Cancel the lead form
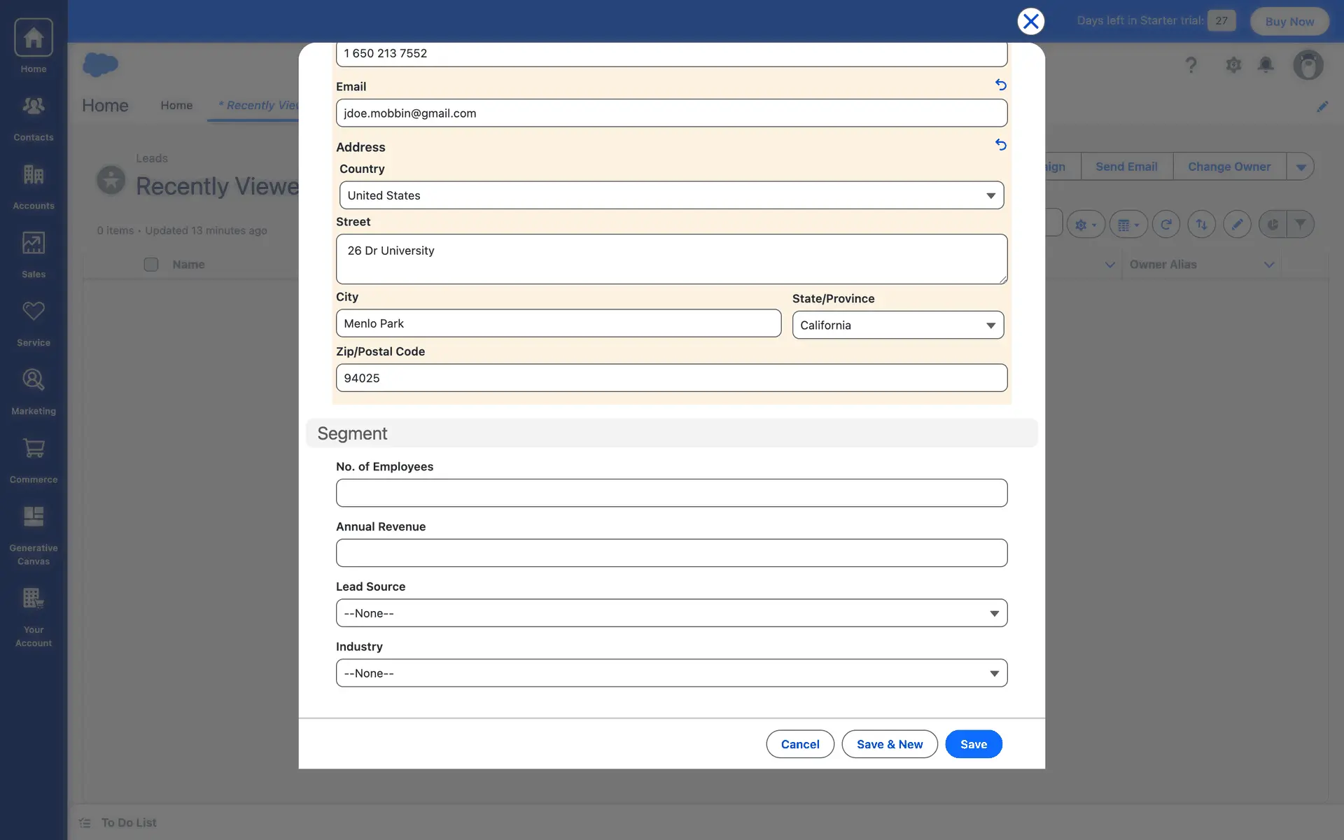Screen dimensions: 1344x840 pyautogui.click(x=799, y=744)
